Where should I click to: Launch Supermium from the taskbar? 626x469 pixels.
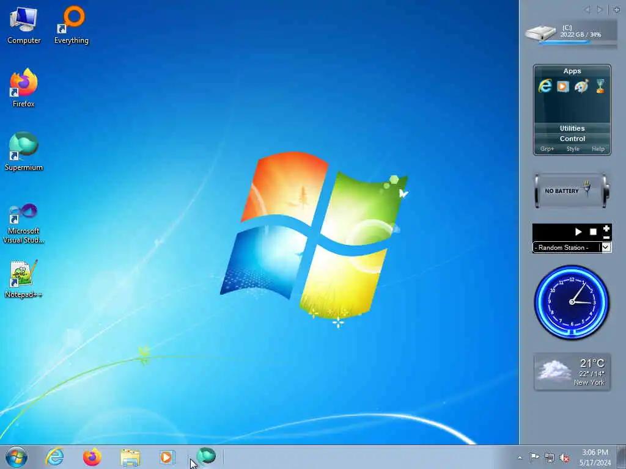click(x=206, y=456)
